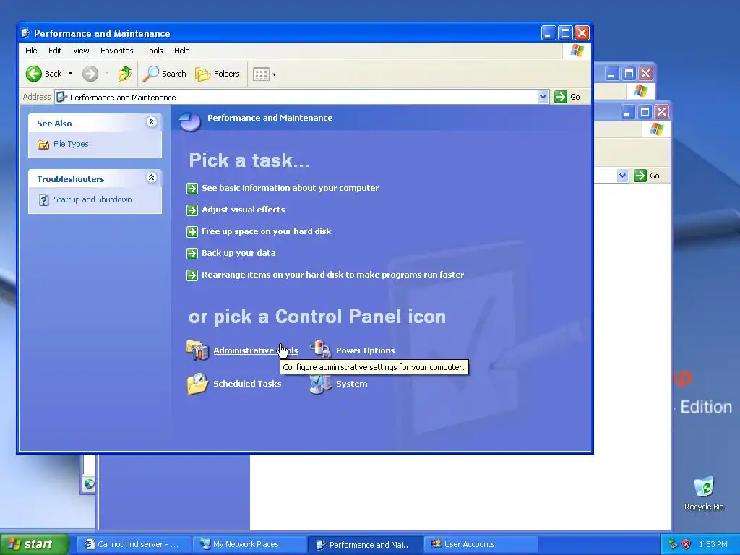This screenshot has height=555, width=740.
Task: Open the Edit menu
Action: pyautogui.click(x=55, y=51)
